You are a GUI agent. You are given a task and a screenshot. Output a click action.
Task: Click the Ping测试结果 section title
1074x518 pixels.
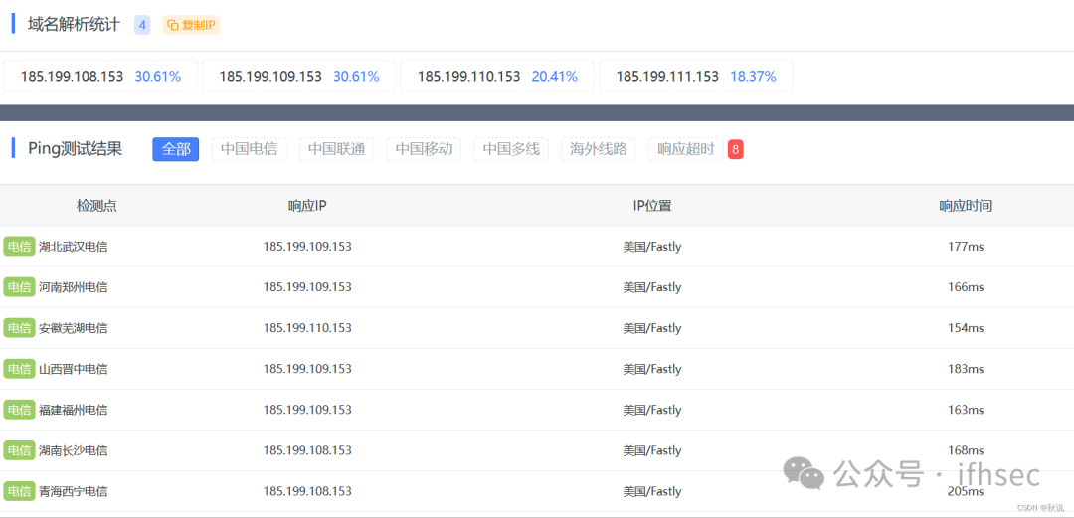pos(75,149)
